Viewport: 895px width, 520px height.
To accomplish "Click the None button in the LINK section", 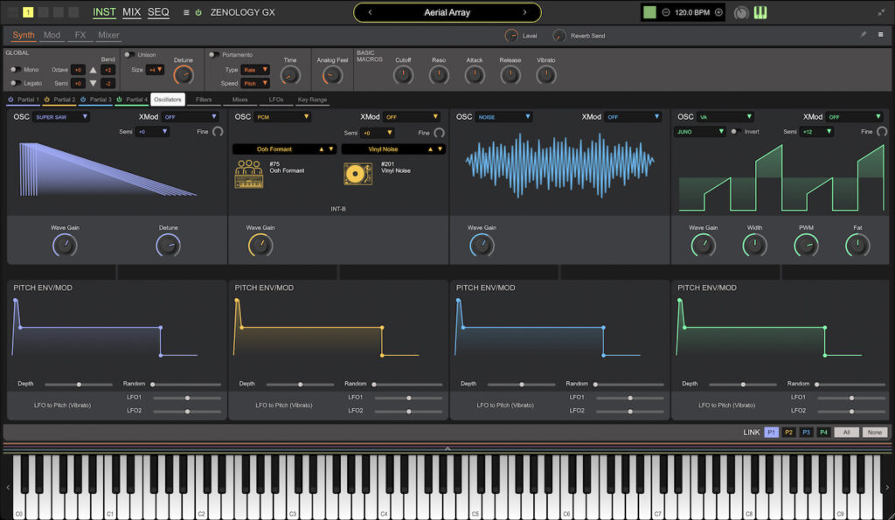I will tap(874, 432).
